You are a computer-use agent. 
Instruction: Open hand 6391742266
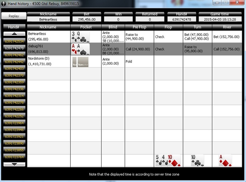tap(14, 109)
